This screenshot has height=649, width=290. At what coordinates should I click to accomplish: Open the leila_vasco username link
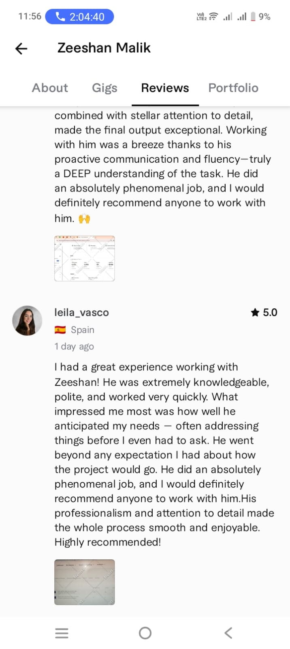(81, 312)
